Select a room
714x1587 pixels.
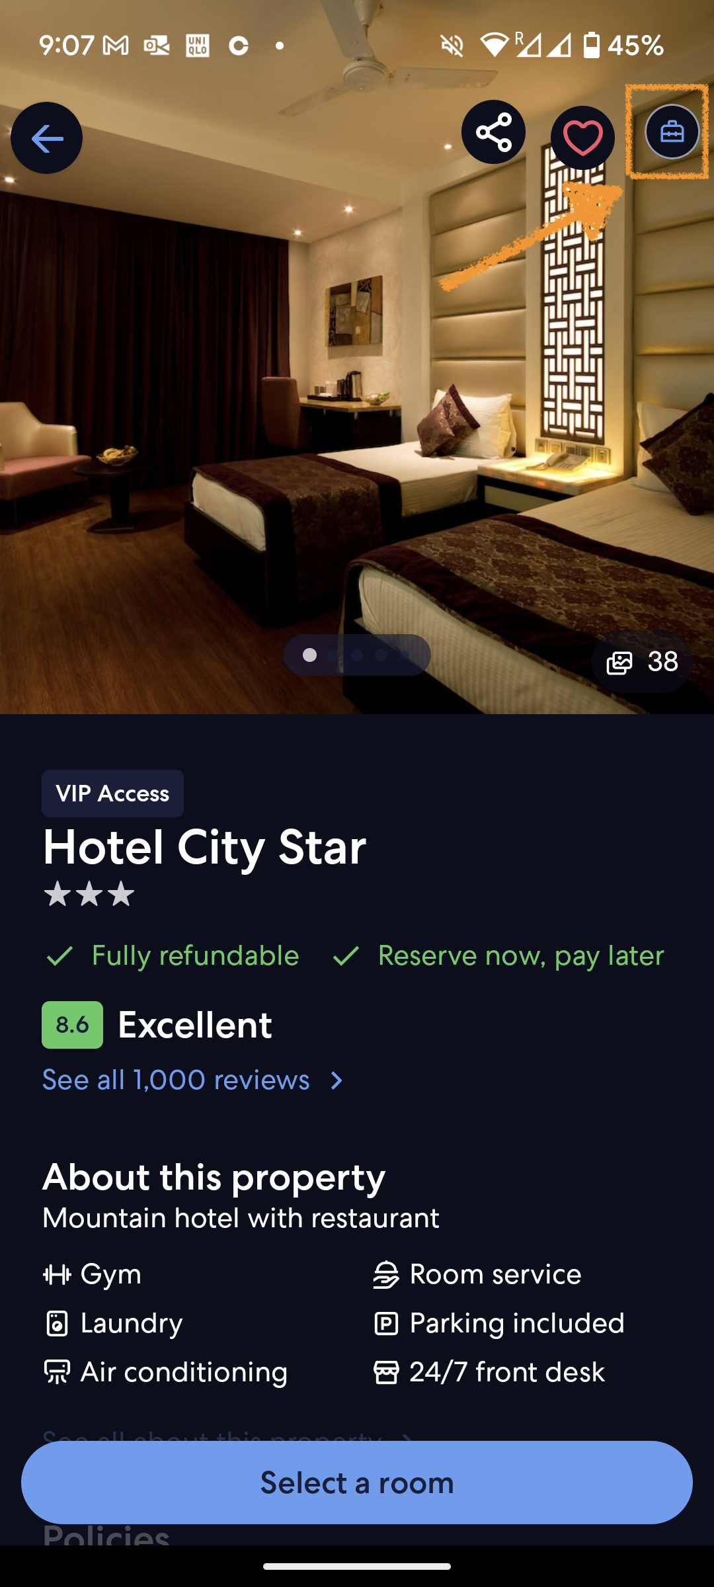pos(357,1483)
